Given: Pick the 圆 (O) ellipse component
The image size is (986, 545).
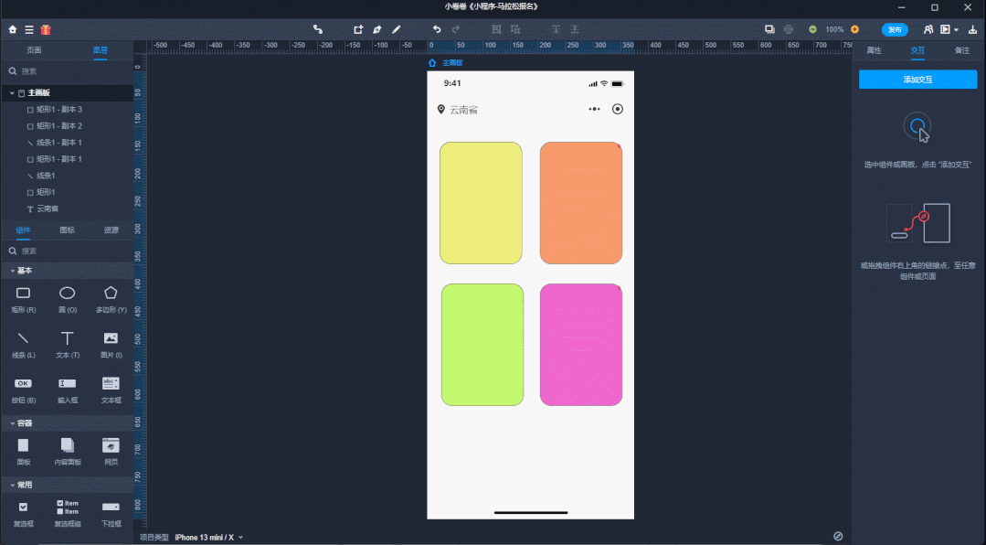Looking at the screenshot, I should [68, 300].
